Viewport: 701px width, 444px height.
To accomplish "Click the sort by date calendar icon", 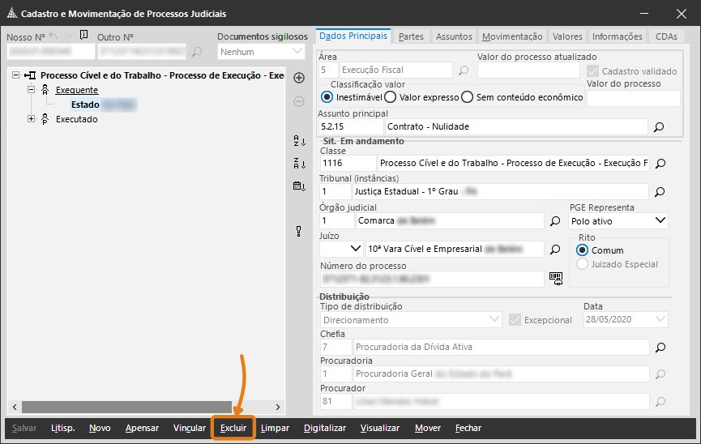I will coord(298,186).
